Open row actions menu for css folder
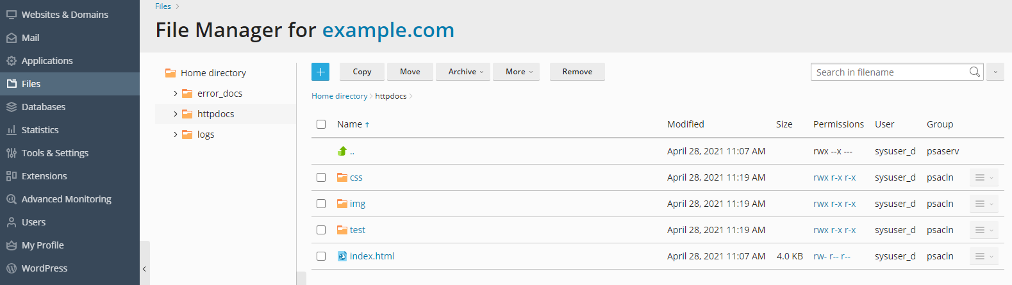Screen dimensions: 1012x285 (983, 177)
